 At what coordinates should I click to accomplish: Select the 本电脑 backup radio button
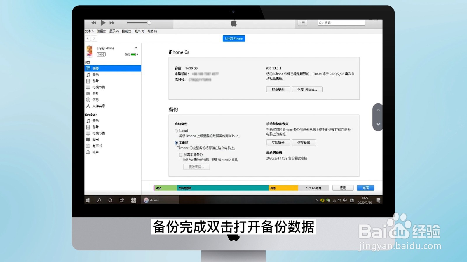[176, 143]
